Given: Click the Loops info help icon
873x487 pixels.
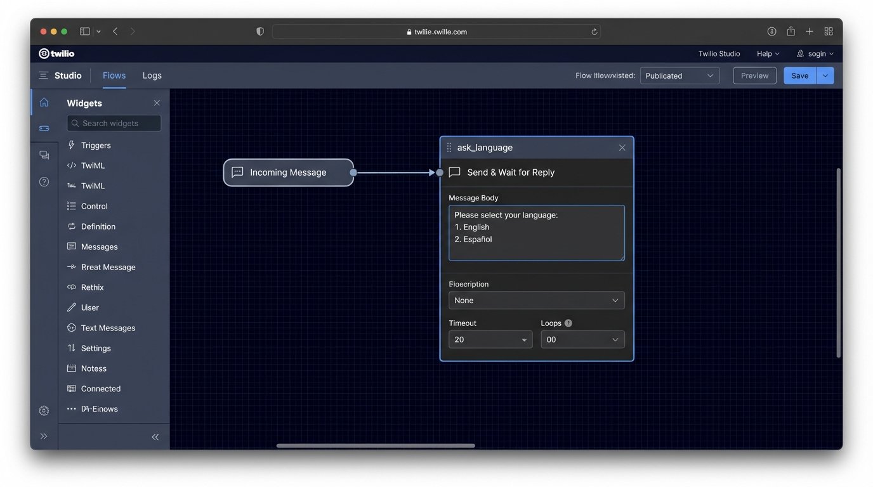Looking at the screenshot, I should pyautogui.click(x=568, y=323).
